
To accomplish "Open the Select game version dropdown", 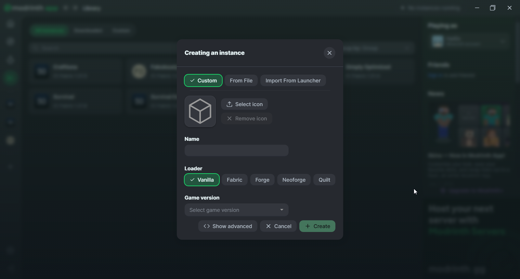I will coord(237,210).
